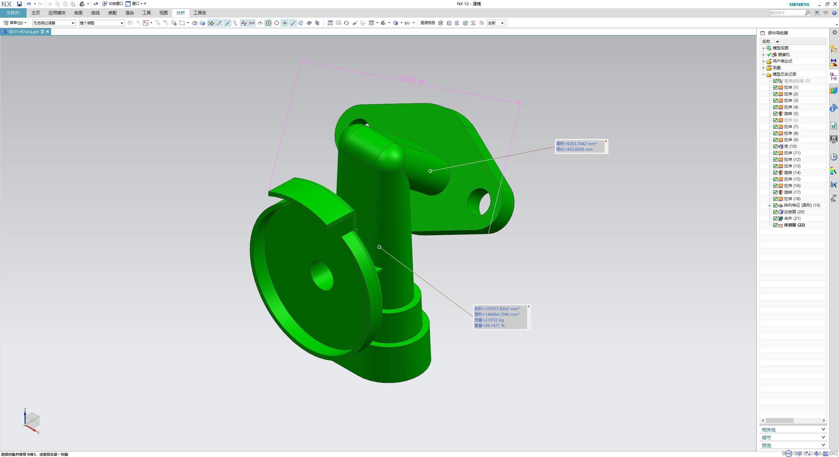Click the help question mark icon
Image resolution: width=839 pixels, height=457 pixels.
tap(834, 13)
